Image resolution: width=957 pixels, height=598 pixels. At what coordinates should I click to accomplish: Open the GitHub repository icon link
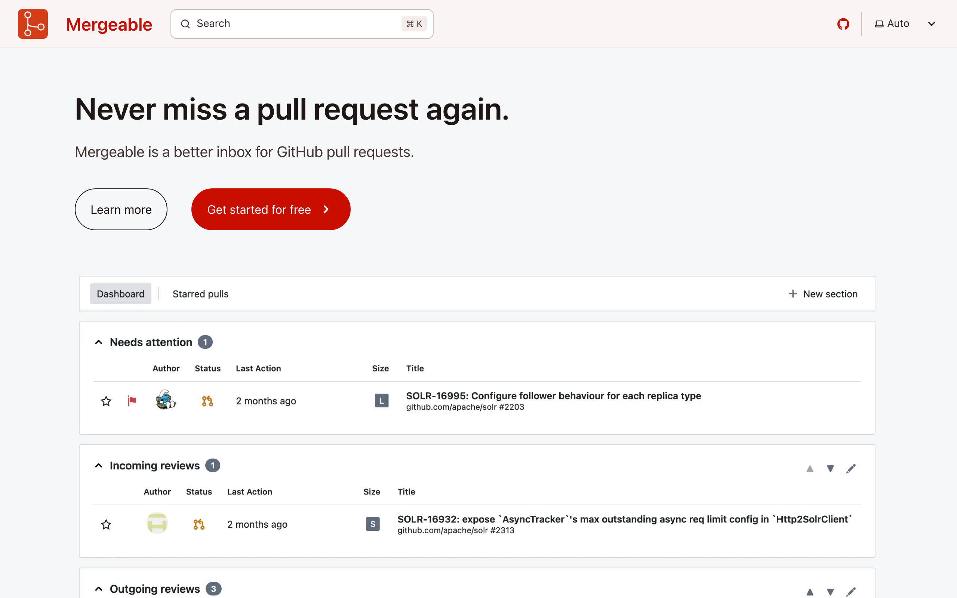[x=843, y=24]
